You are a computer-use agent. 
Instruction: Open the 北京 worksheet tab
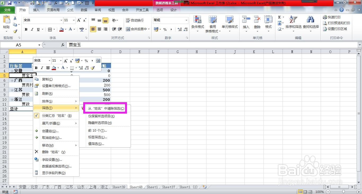(x=34, y=187)
